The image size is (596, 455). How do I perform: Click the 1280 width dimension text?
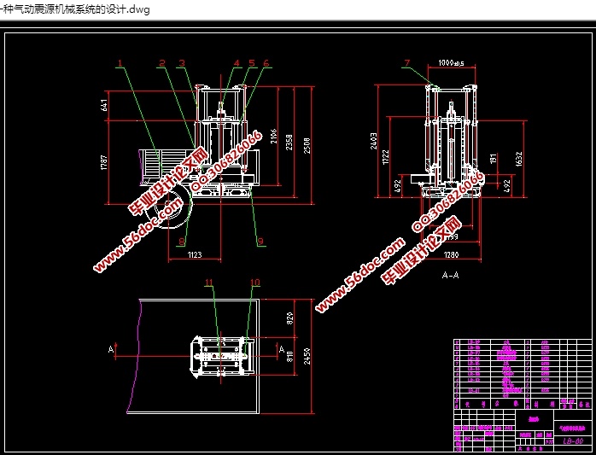tap(450, 255)
